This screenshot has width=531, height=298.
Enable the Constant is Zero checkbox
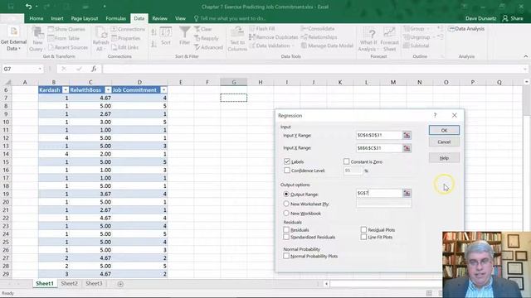tap(346, 161)
